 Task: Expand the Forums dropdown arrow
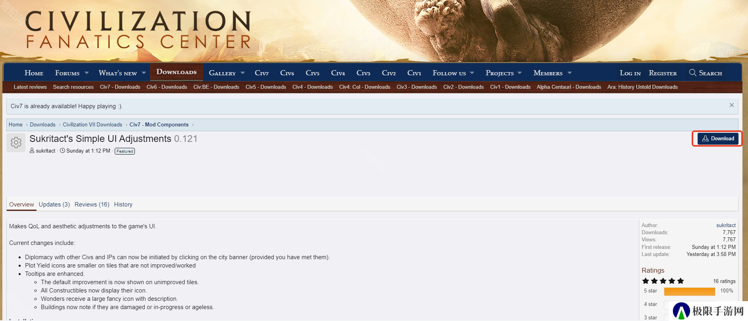pyautogui.click(x=87, y=73)
